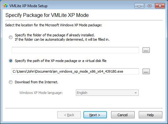The height and width of the screenshot is (124, 168).
Task: Click the empty installed folder text field
Action: click(75, 50)
